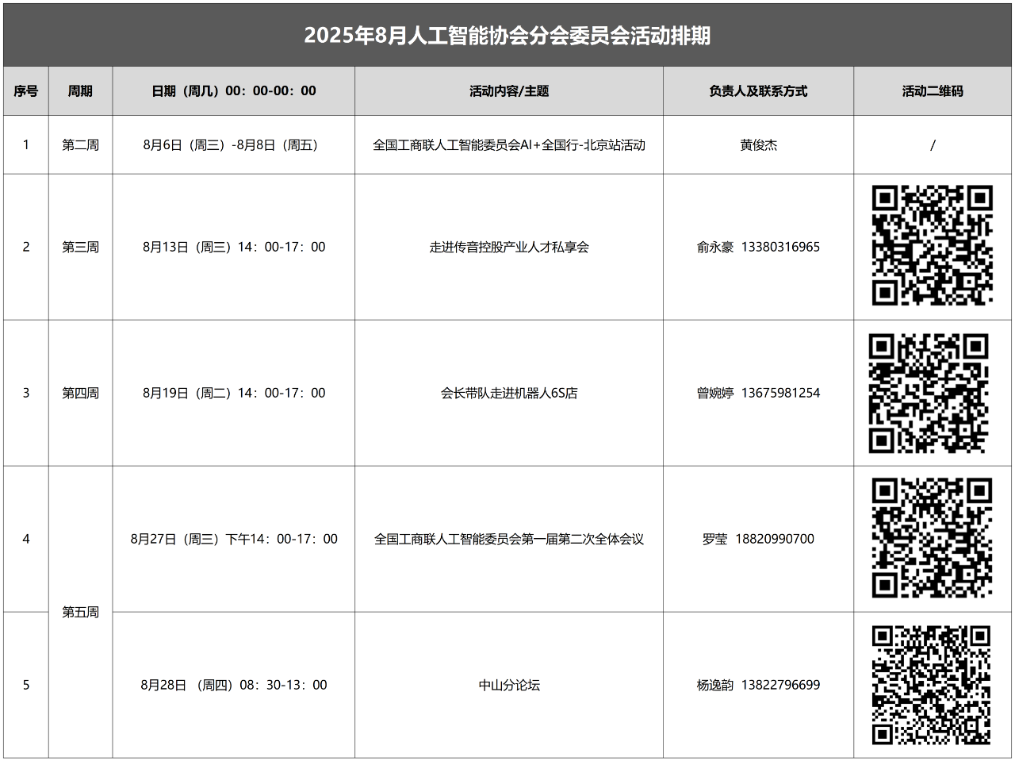Select contact name 黄俊杰
1015x761 pixels.
coord(758,145)
